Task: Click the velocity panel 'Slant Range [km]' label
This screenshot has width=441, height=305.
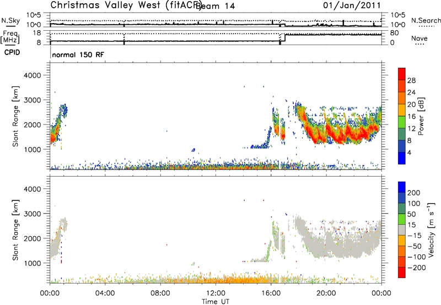Action: tap(15, 230)
